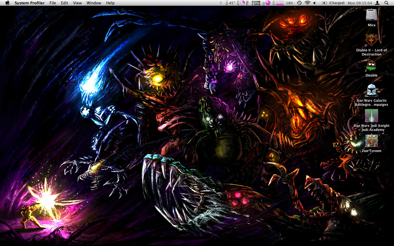Screen dimensions: 394x246
Task: Select the Mica hard drive icon
Action: tap(372, 15)
